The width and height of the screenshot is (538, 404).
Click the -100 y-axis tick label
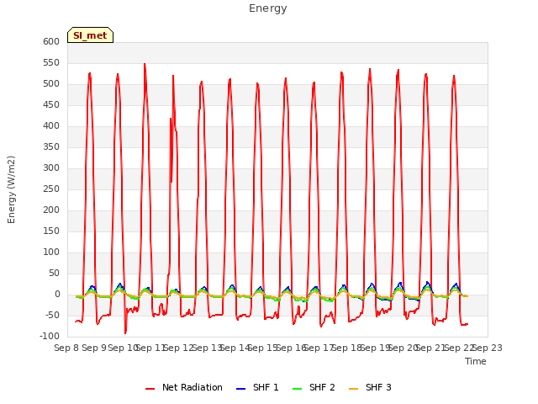[x=50, y=337]
